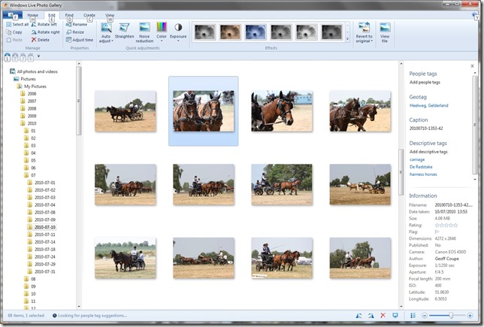Apply the sepia tone effect swatch
The width and height of the screenshot is (484, 327).
click(x=230, y=32)
